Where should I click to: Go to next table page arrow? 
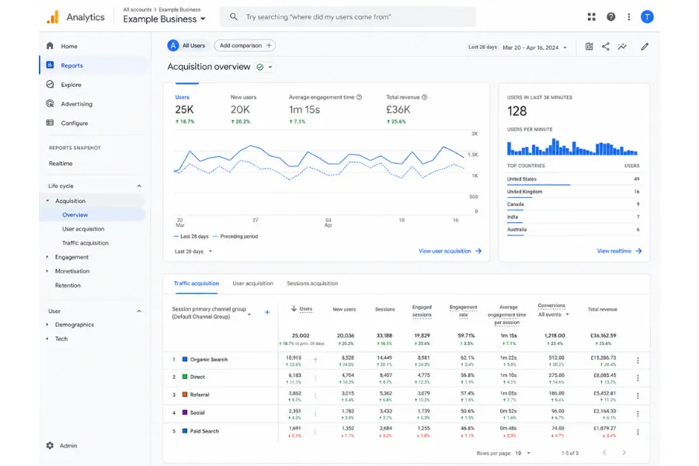[624, 453]
